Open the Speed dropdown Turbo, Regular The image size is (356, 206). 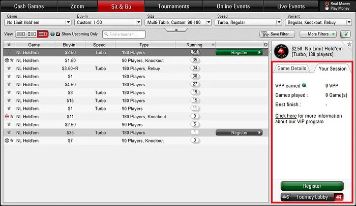(x=248, y=22)
